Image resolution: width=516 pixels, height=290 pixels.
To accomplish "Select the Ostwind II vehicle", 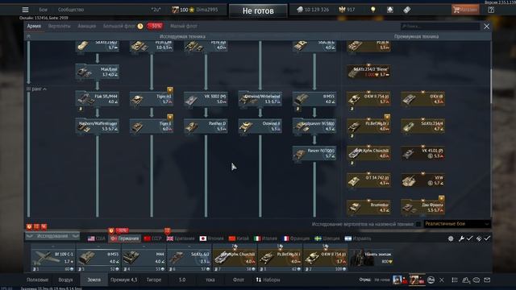I will pyautogui.click(x=260, y=126).
